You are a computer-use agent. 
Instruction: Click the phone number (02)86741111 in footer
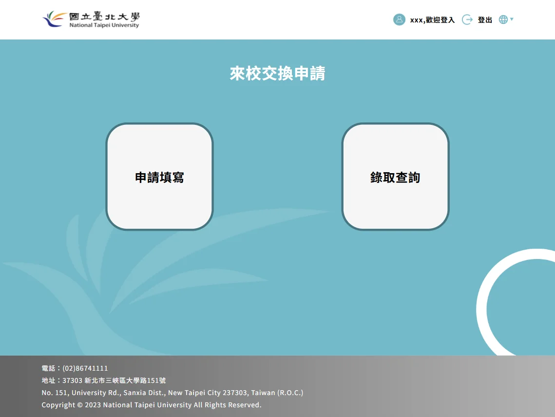click(75, 368)
